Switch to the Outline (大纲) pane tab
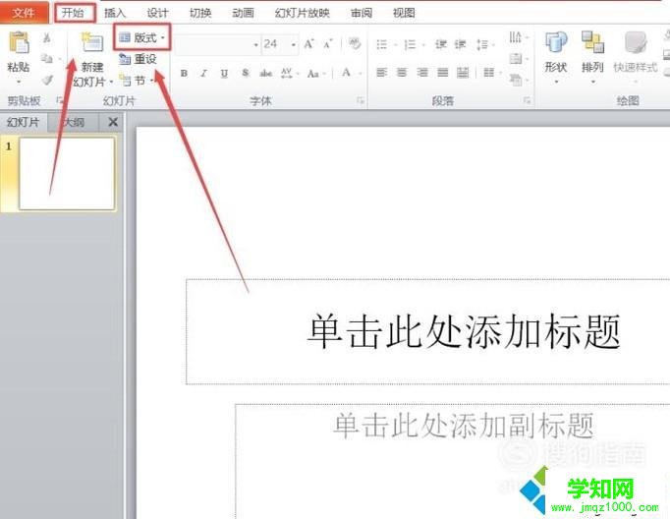The width and height of the screenshot is (670, 519). 74,123
